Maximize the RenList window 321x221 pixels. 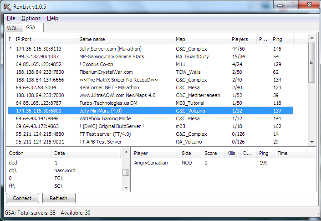point(291,5)
